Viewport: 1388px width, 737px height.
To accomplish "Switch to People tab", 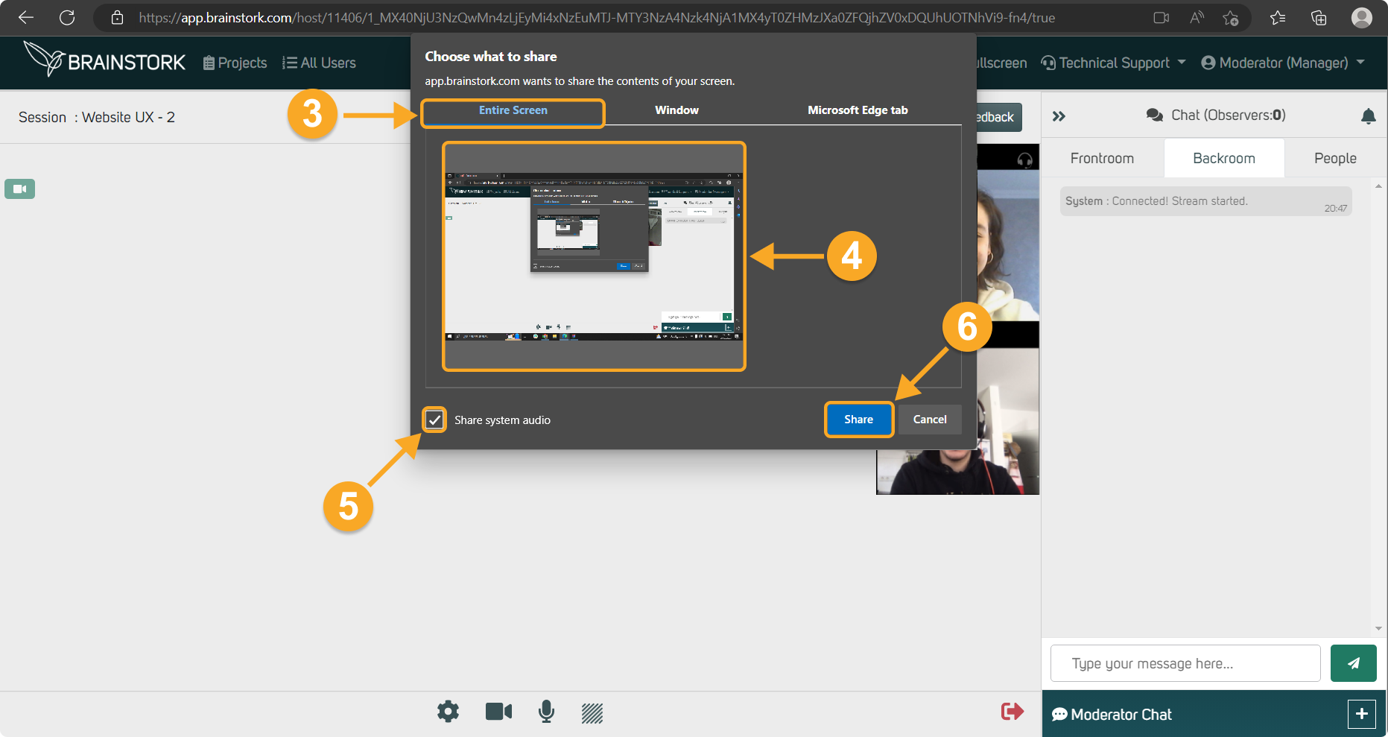I will [x=1335, y=158].
